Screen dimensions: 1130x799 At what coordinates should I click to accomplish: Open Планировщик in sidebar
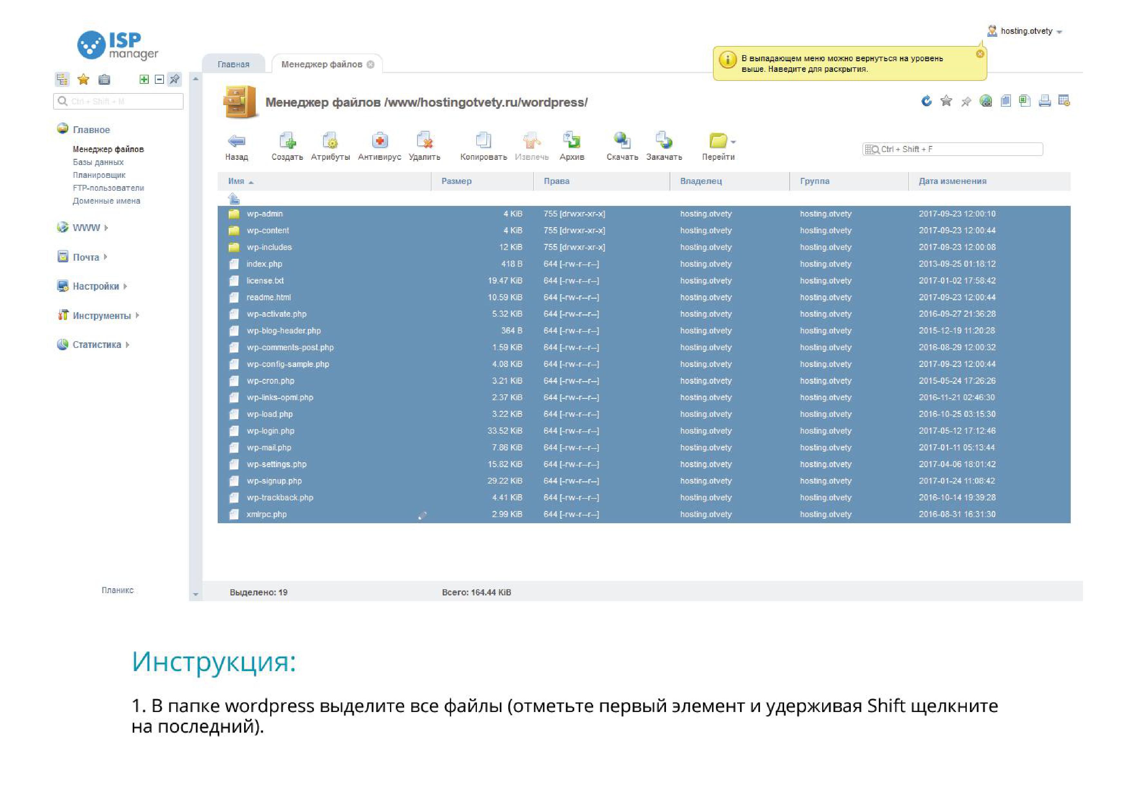point(99,175)
